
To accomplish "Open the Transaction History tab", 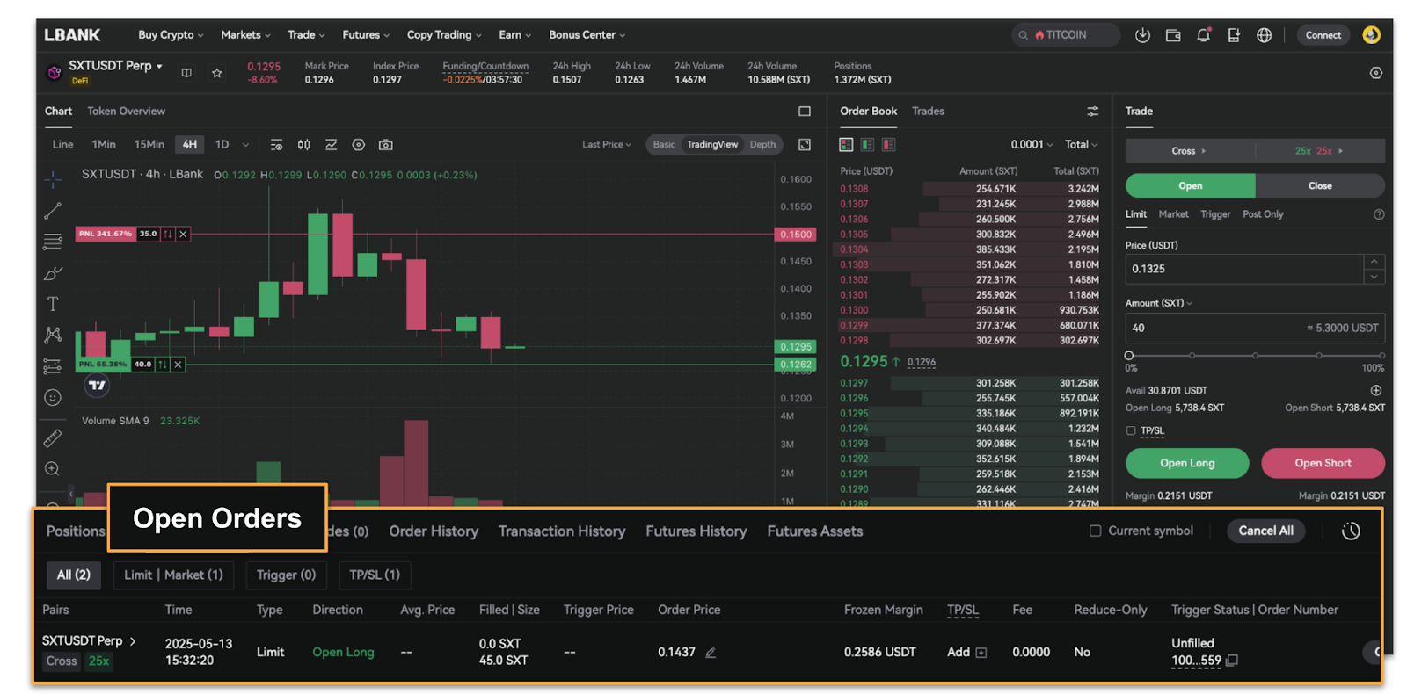I will (x=562, y=531).
